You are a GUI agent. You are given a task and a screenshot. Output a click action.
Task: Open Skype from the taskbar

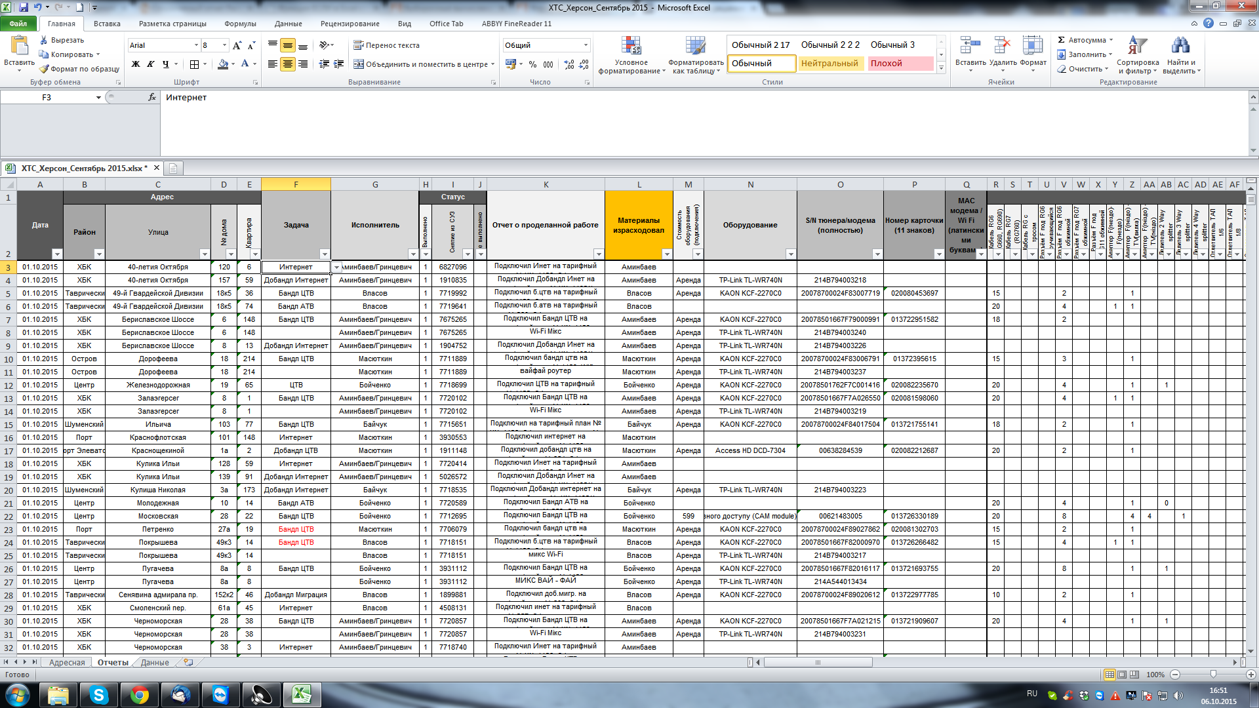tap(99, 695)
